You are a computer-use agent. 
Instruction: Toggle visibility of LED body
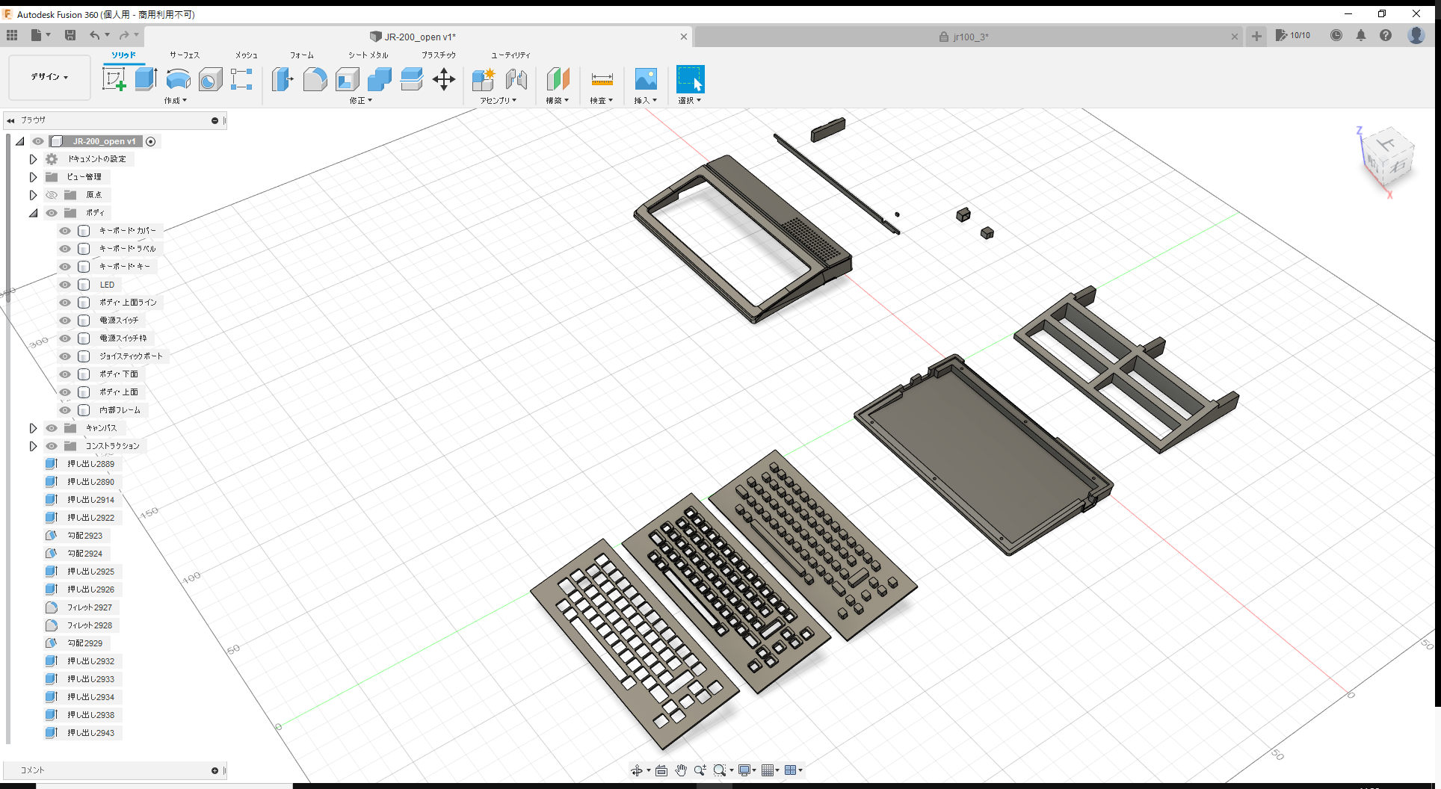pyautogui.click(x=65, y=285)
